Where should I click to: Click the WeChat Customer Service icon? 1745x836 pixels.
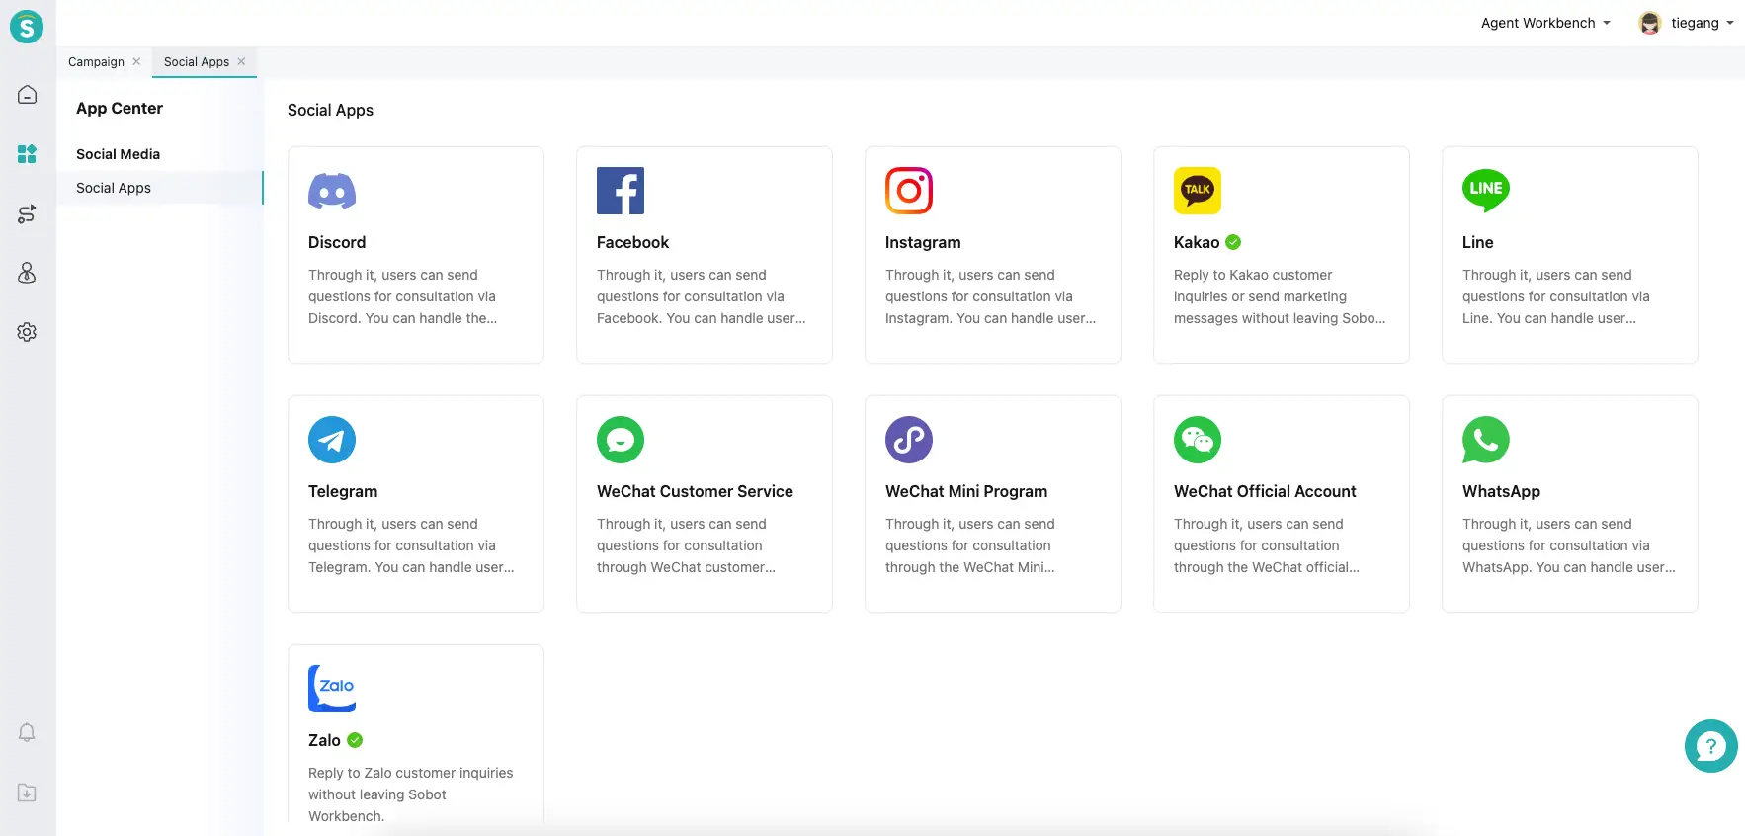(621, 440)
